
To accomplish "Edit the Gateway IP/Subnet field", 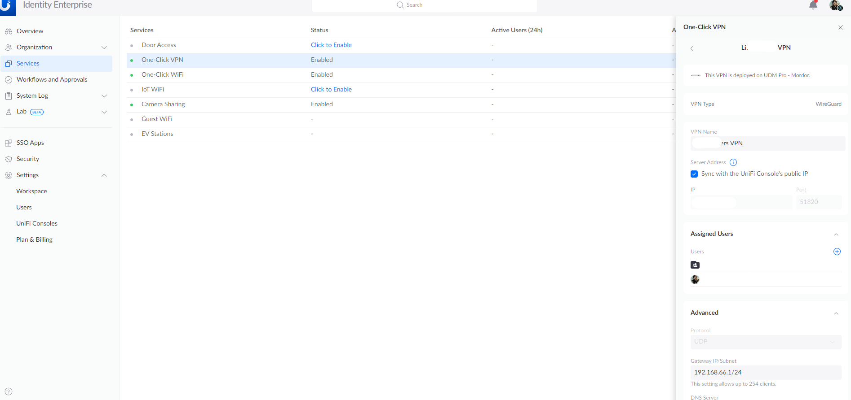I will tap(765, 372).
